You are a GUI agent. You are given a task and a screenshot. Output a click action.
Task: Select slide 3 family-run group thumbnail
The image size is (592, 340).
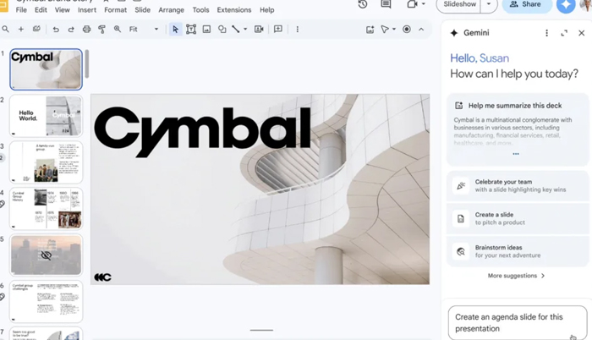click(x=46, y=162)
